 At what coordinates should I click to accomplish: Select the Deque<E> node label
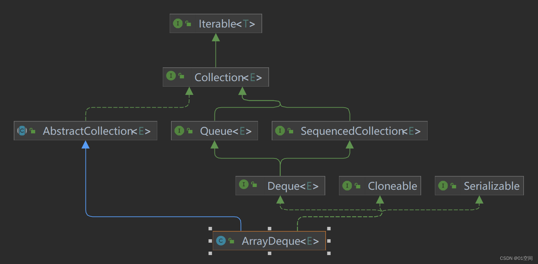293,186
